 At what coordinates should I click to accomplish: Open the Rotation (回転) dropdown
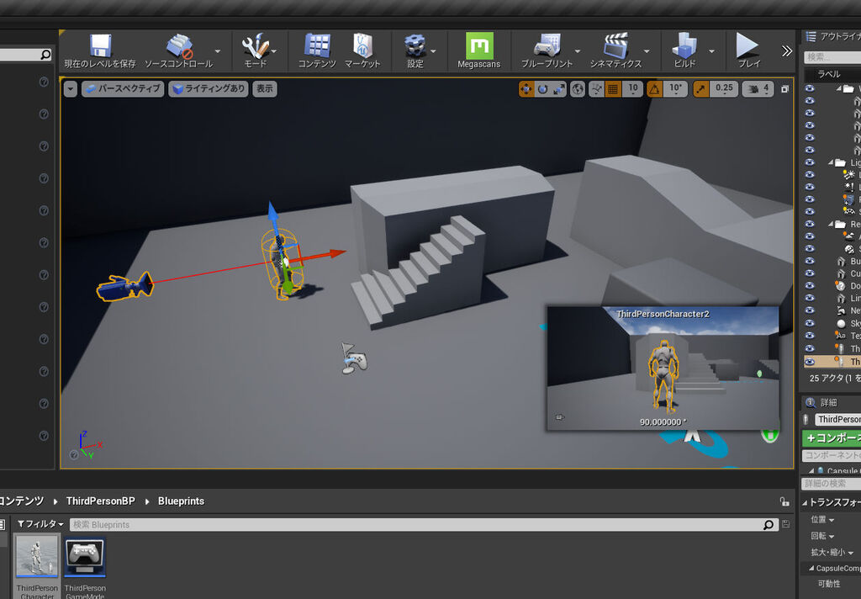[822, 536]
